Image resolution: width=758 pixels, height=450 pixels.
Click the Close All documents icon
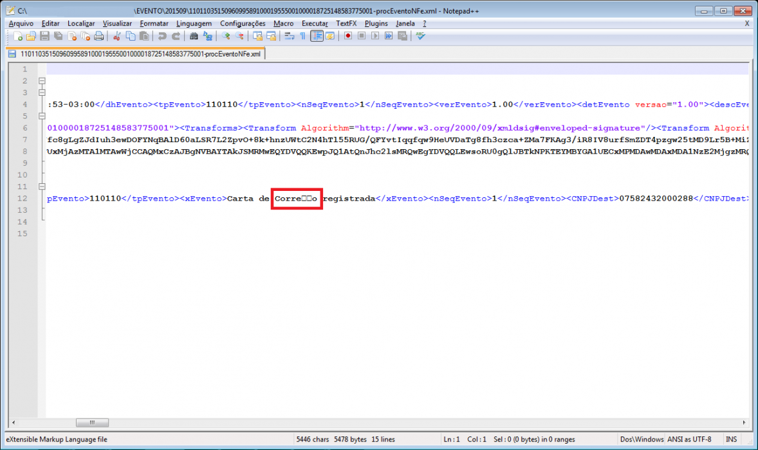(x=86, y=36)
